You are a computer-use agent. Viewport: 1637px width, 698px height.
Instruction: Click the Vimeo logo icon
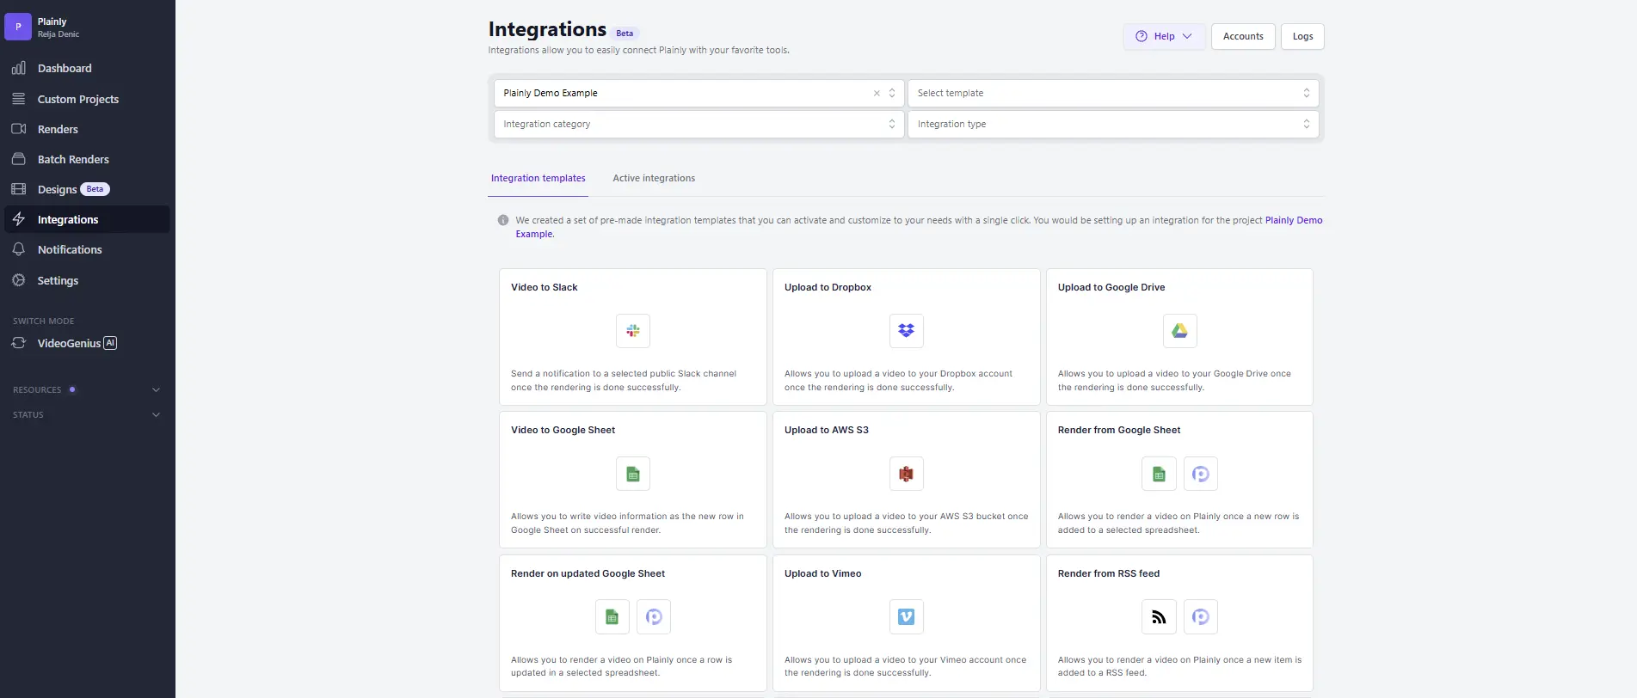[x=906, y=616]
